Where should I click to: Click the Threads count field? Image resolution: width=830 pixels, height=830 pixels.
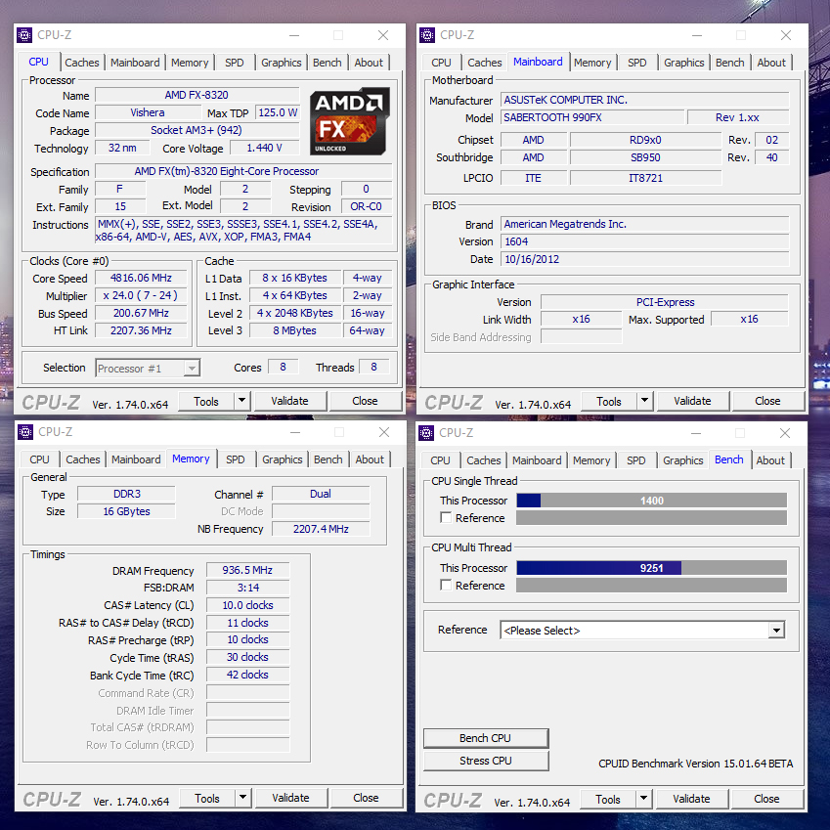click(374, 367)
